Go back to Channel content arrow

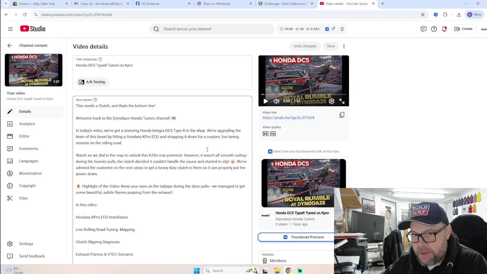click(x=10, y=45)
